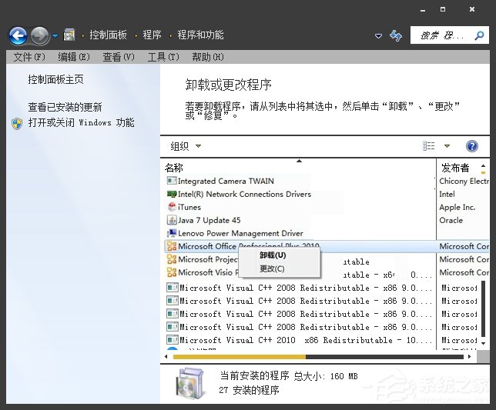Open the 查看(V) menu

[x=119, y=57]
